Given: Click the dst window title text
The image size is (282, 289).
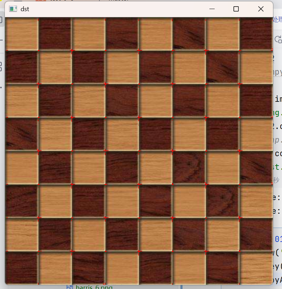Looking at the screenshot, I should pos(25,9).
